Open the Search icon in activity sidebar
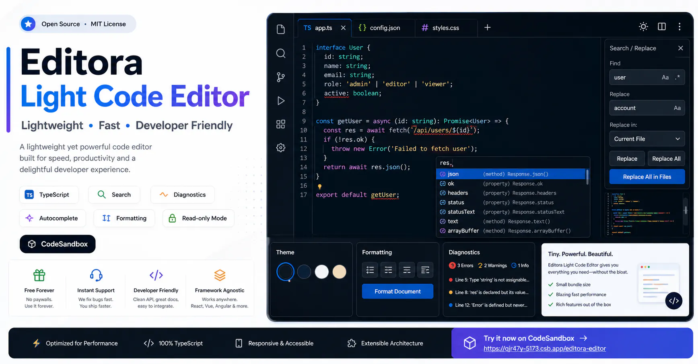 pyautogui.click(x=281, y=53)
